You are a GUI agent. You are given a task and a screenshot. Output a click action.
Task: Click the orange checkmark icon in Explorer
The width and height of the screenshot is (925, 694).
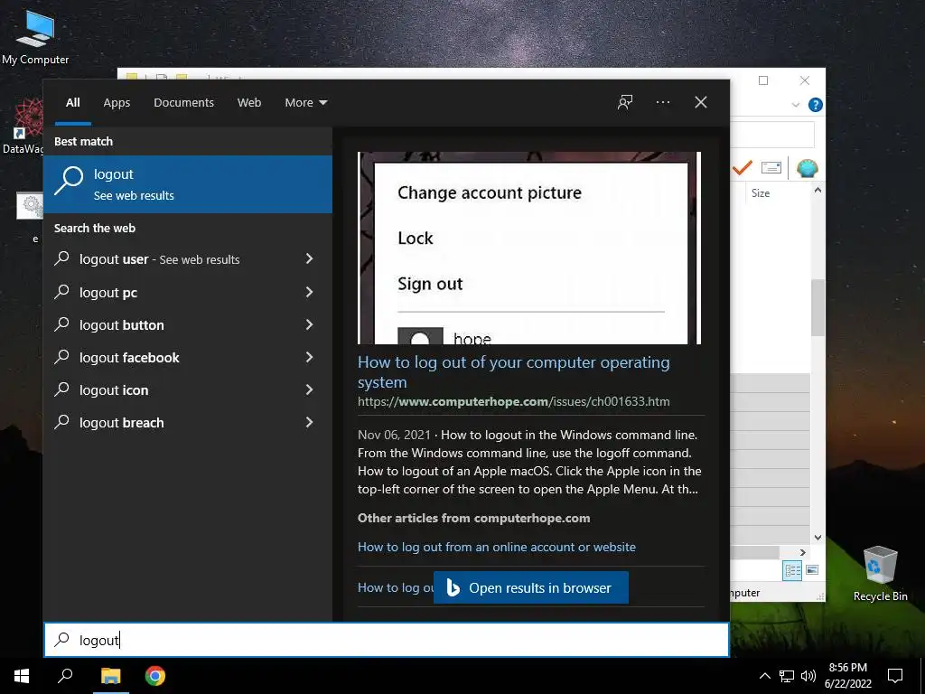pos(743,167)
